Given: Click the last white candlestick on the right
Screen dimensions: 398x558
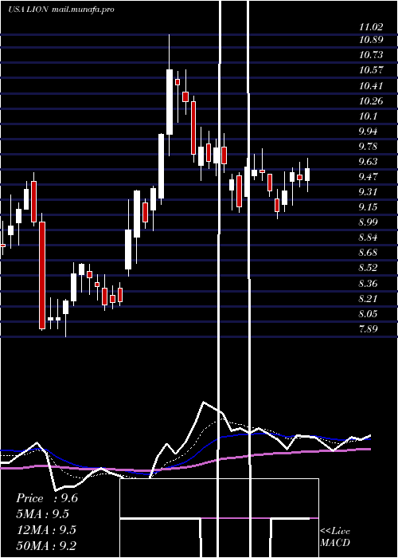Looking at the screenshot, I should click(x=307, y=175).
